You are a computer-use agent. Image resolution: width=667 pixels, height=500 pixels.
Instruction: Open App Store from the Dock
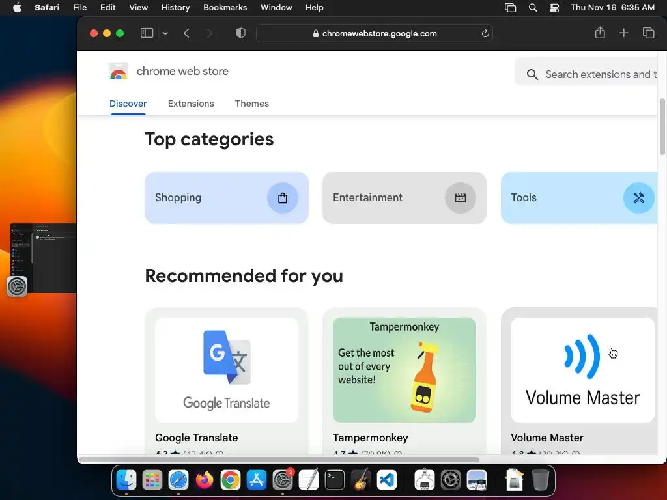click(x=257, y=480)
